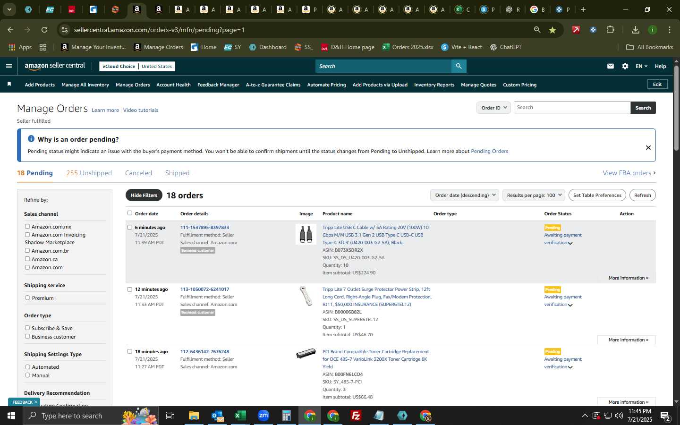Open the EN language dropdown
Image resolution: width=680 pixels, height=425 pixels.
click(641, 66)
